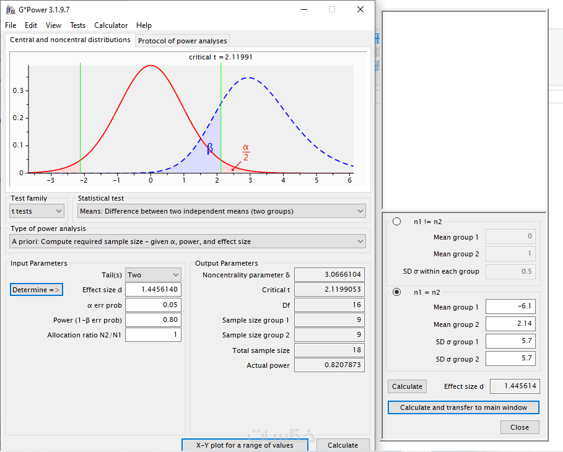The width and height of the screenshot is (563, 452).
Task: Click the SD σ group 1 field
Action: tap(510, 341)
